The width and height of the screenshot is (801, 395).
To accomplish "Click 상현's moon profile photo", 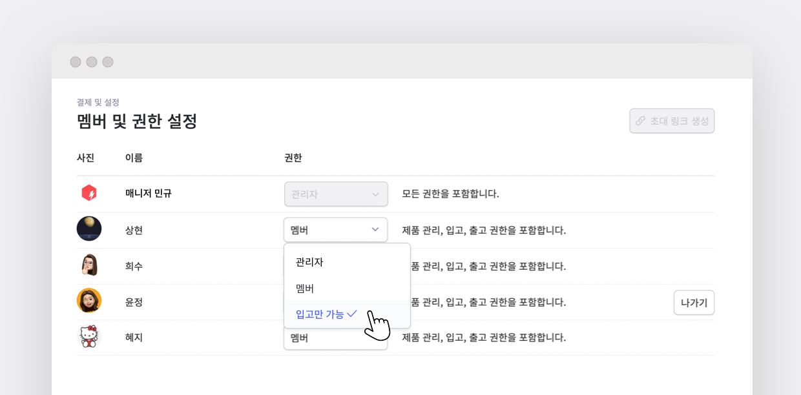I will (89, 228).
